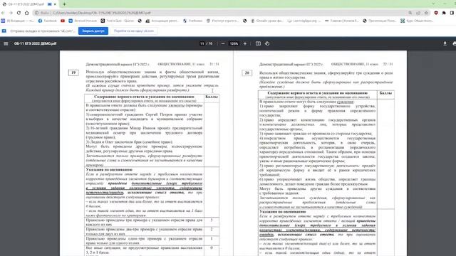Open the Chrome tab search chevron
This screenshot has height=256, width=456.
(x=433, y=4)
